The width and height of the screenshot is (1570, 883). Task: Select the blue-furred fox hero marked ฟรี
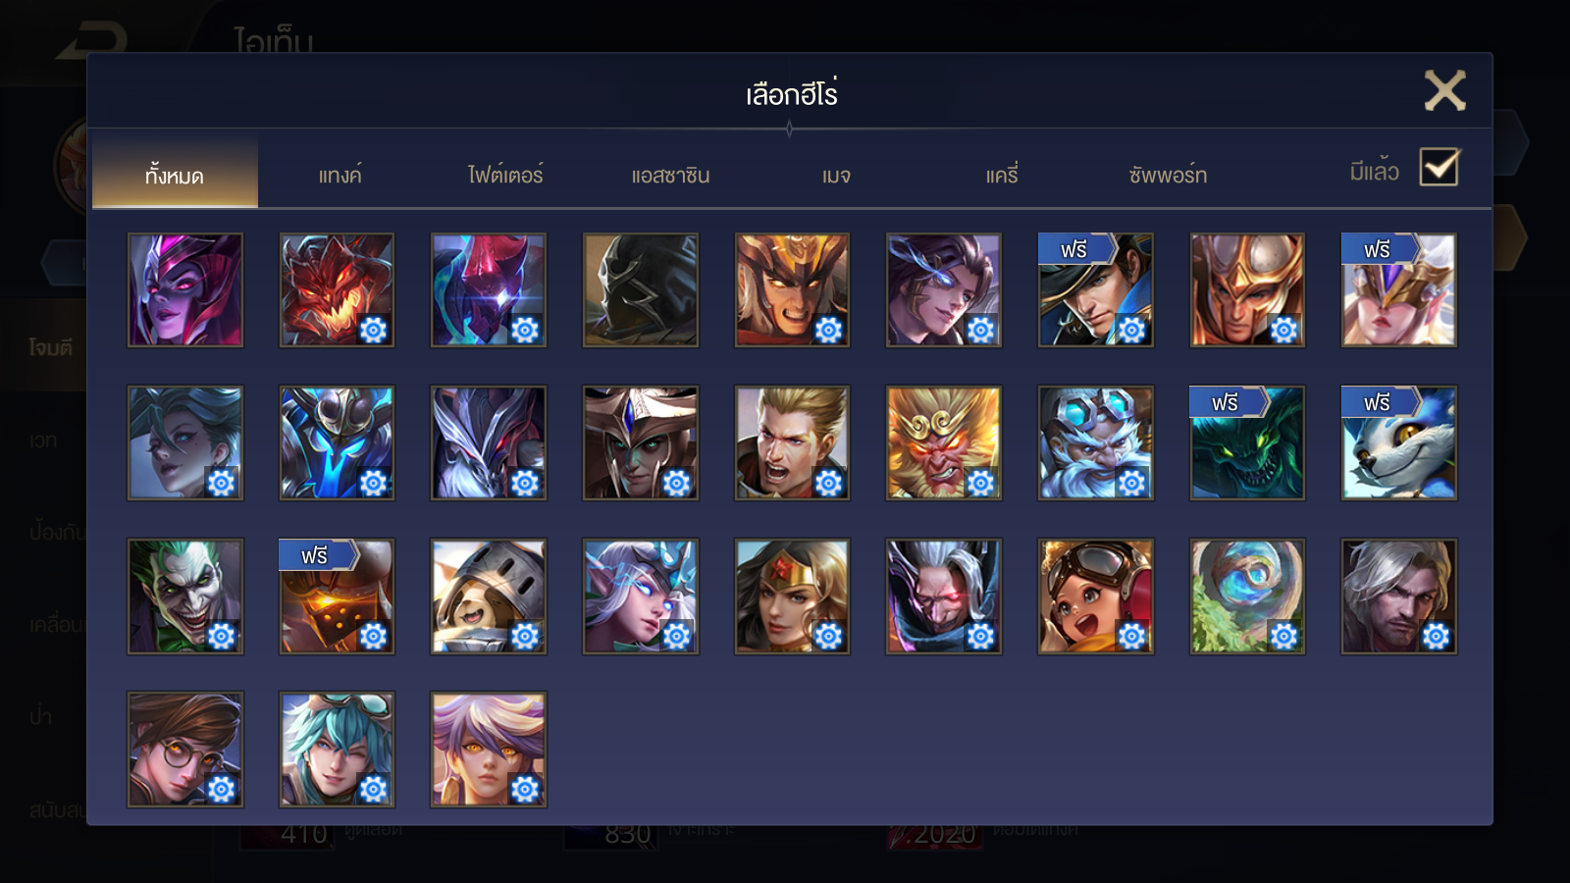pos(1399,442)
